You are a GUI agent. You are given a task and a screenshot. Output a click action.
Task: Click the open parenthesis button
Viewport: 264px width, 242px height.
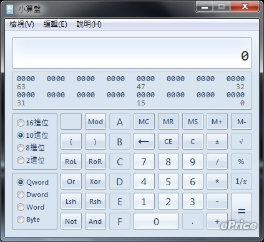click(x=71, y=142)
